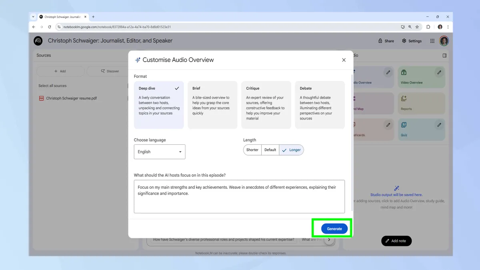
Task: Switch to the Christoph Schwaiger browser tab
Action: pyautogui.click(x=62, y=17)
